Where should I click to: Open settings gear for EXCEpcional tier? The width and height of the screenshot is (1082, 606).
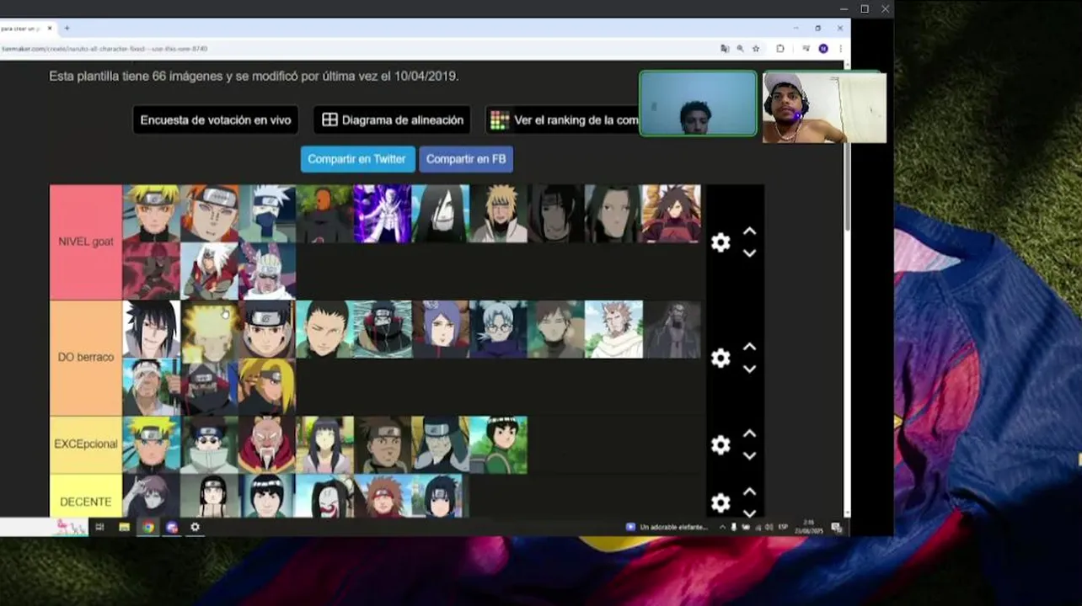720,444
